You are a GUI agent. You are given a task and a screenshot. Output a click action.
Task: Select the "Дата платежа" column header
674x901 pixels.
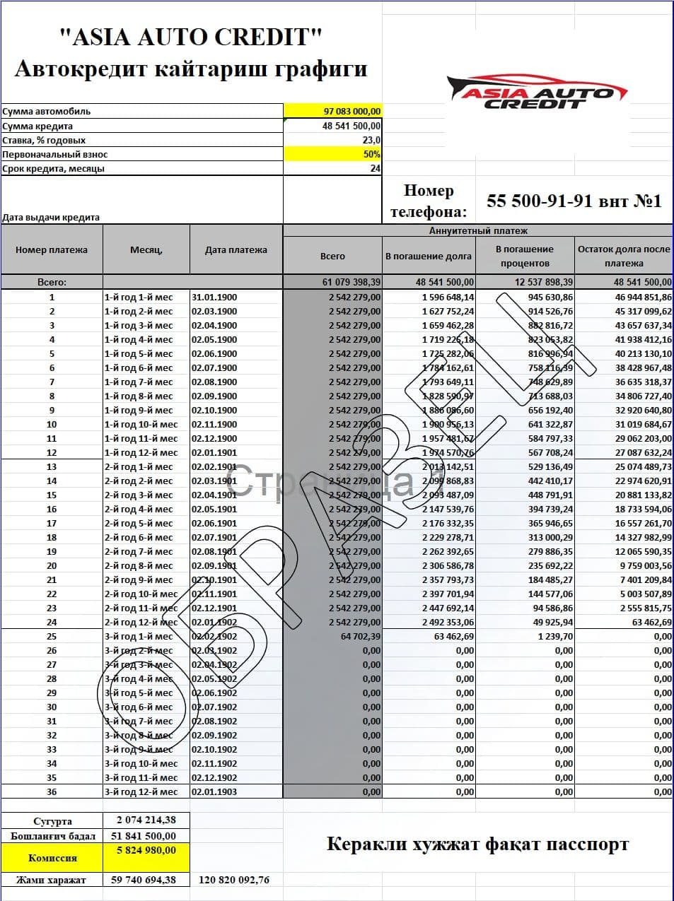[x=236, y=249]
